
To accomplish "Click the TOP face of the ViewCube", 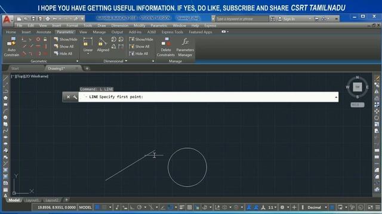I will (358, 87).
